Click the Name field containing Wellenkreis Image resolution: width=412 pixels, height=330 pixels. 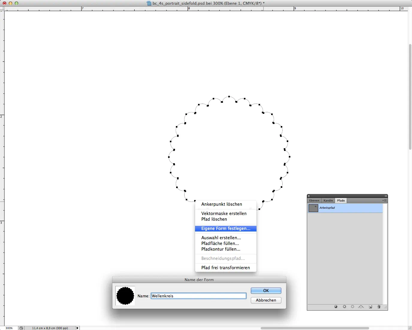[198, 296]
